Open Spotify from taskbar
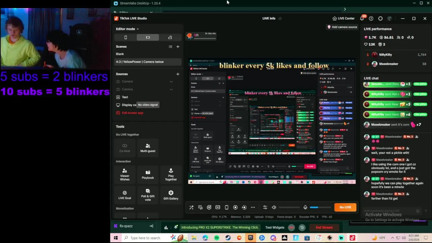The image size is (432, 243). (x=217, y=238)
